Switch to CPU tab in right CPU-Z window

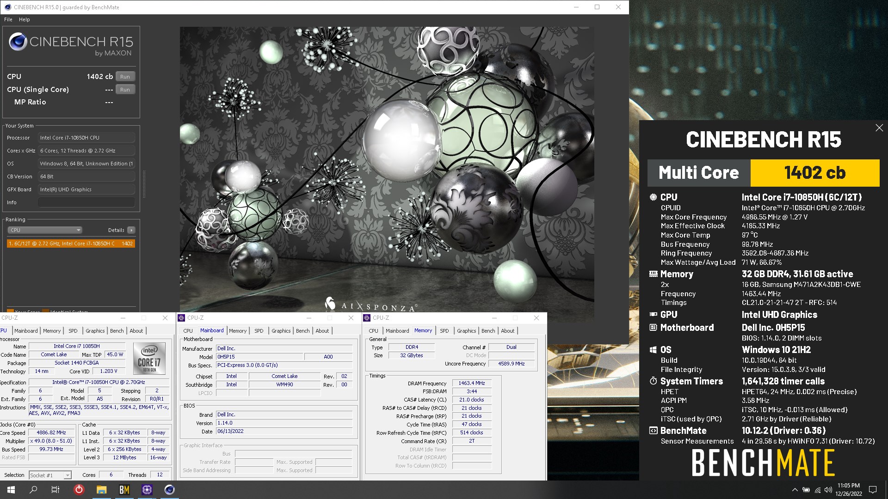click(373, 331)
